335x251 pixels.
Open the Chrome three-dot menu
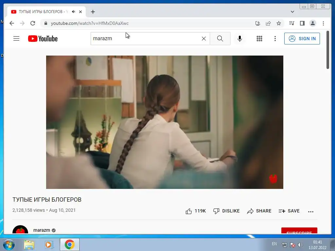(323, 23)
